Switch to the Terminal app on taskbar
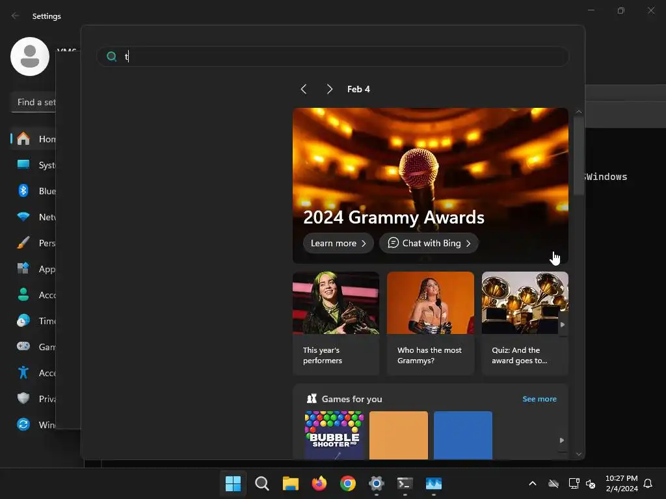Screen dimensions: 666x499 click(x=405, y=483)
